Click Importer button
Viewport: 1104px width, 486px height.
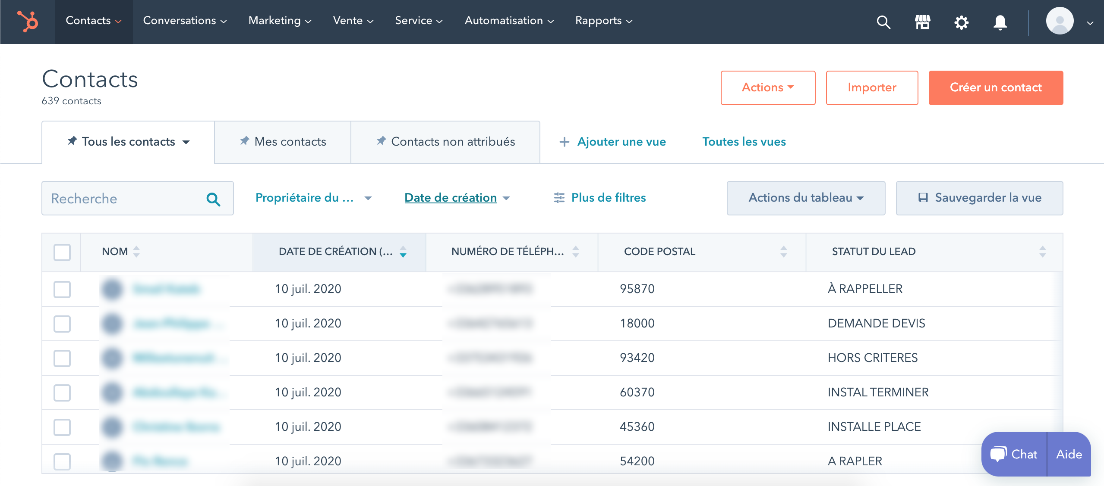pyautogui.click(x=871, y=88)
